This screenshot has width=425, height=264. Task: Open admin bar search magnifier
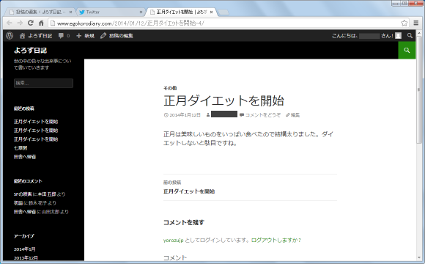(x=410, y=35)
